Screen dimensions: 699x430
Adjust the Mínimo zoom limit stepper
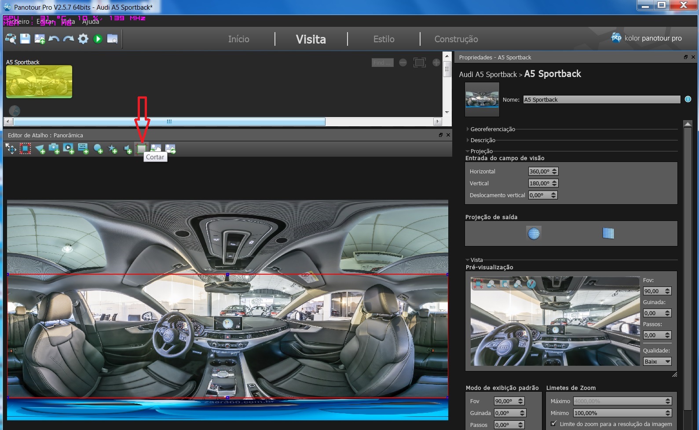(668, 413)
